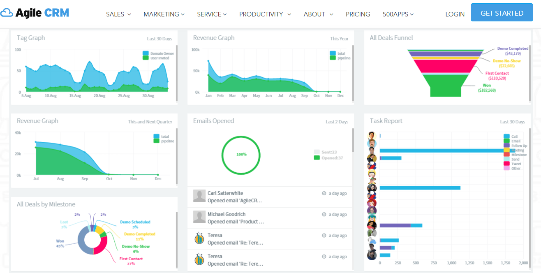The height and width of the screenshot is (273, 541).
Task: Click the All Deals Funnel title
Action: (x=391, y=38)
